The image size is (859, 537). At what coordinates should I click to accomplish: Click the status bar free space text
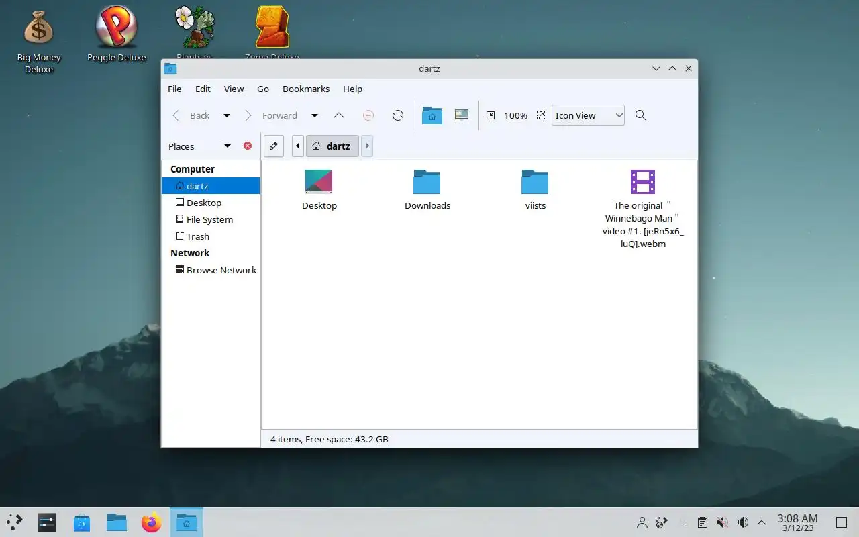(x=346, y=439)
